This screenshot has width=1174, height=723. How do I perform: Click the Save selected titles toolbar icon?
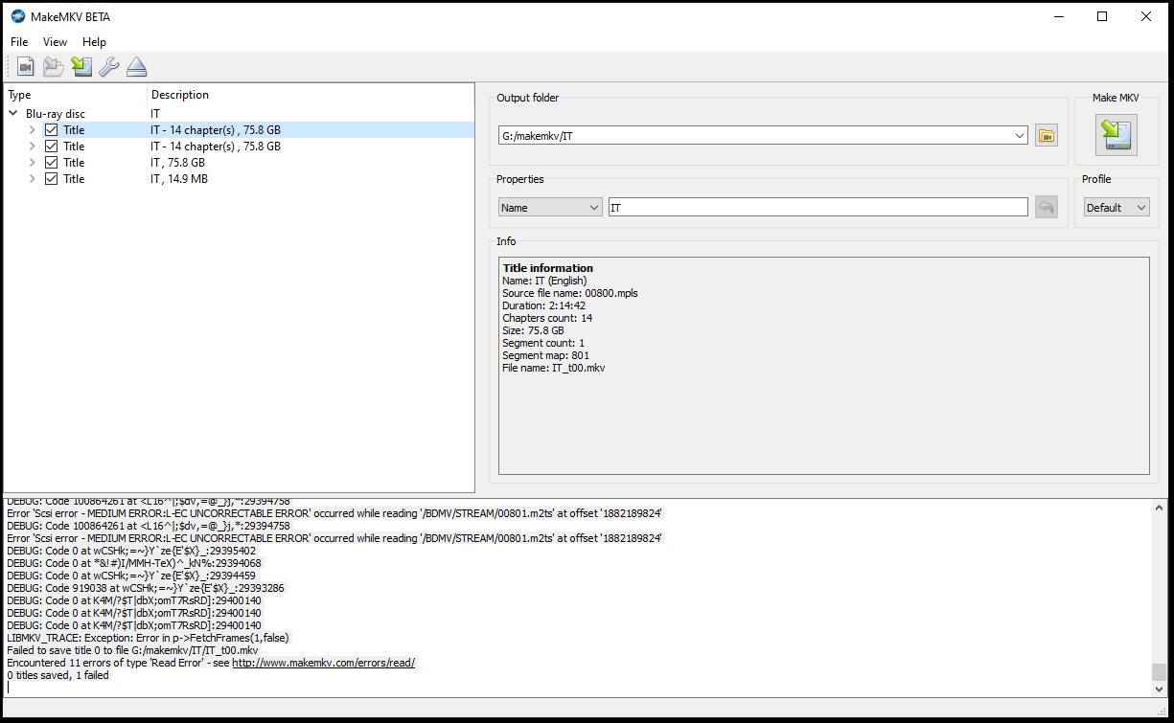point(81,67)
